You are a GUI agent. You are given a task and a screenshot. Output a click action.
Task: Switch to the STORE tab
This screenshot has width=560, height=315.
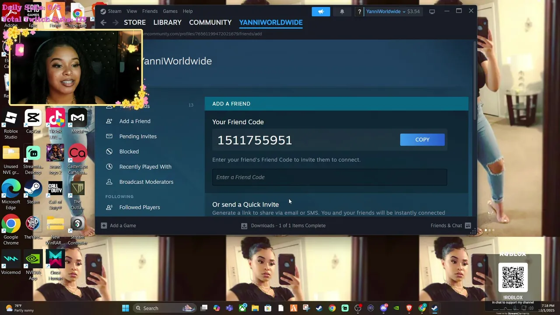[135, 22]
